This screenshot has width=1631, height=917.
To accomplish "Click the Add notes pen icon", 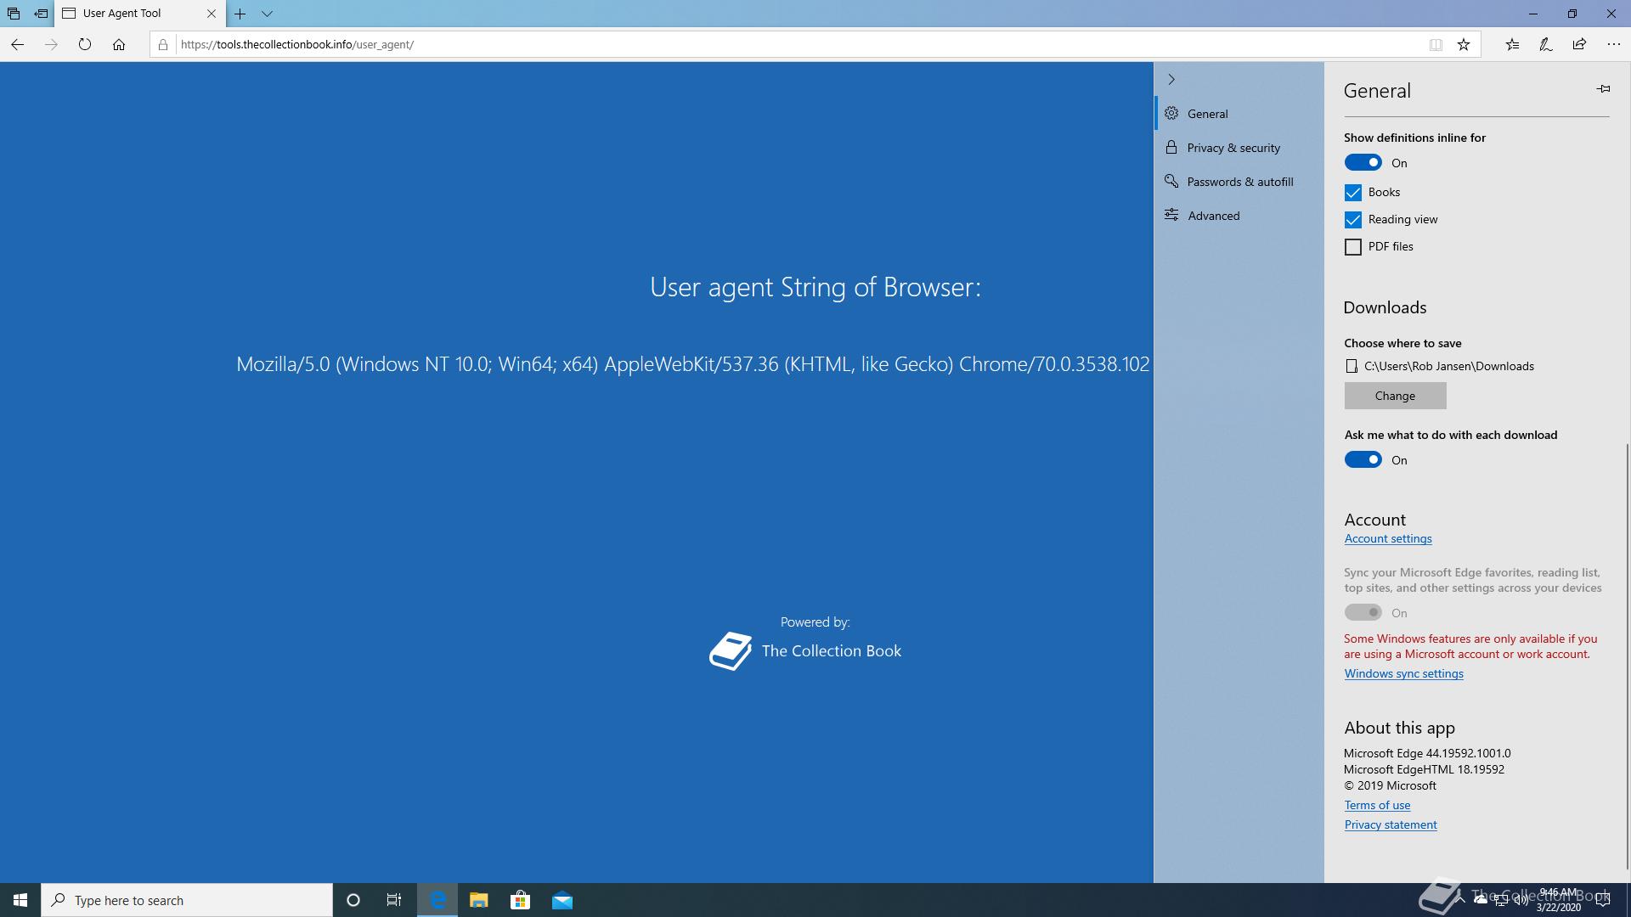I will click(1546, 44).
